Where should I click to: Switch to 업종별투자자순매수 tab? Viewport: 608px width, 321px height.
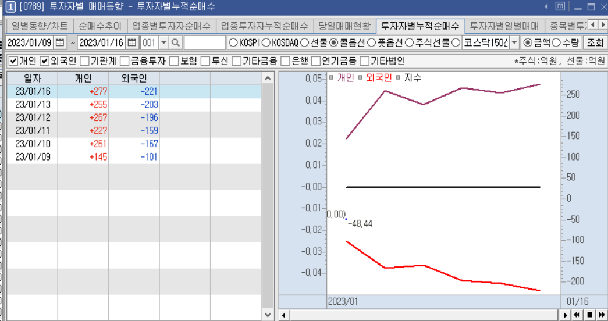point(172,26)
